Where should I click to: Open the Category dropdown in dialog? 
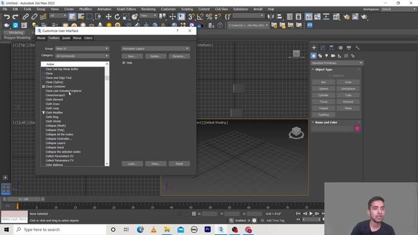(82, 56)
